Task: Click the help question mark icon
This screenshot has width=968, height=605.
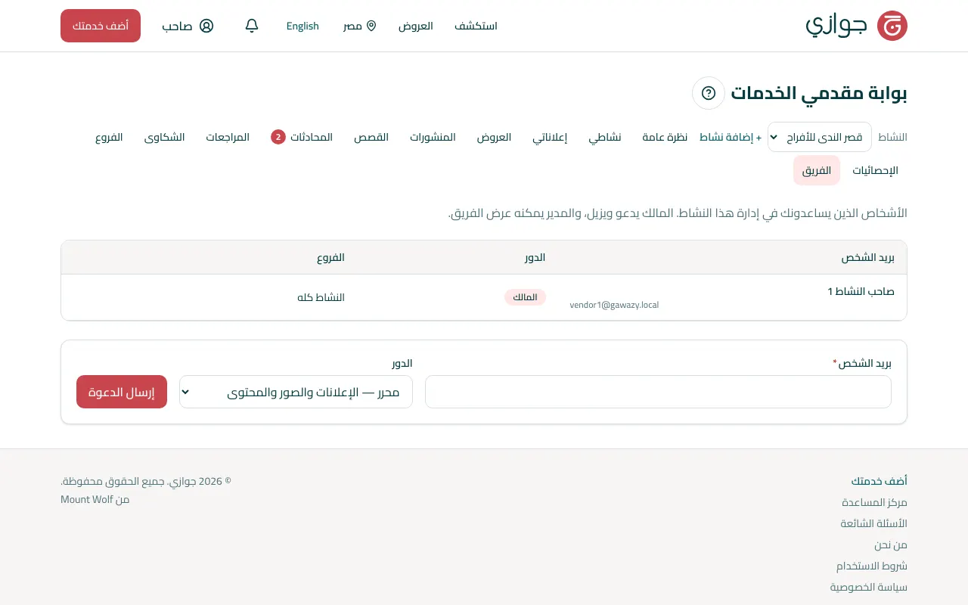Action: tap(709, 93)
